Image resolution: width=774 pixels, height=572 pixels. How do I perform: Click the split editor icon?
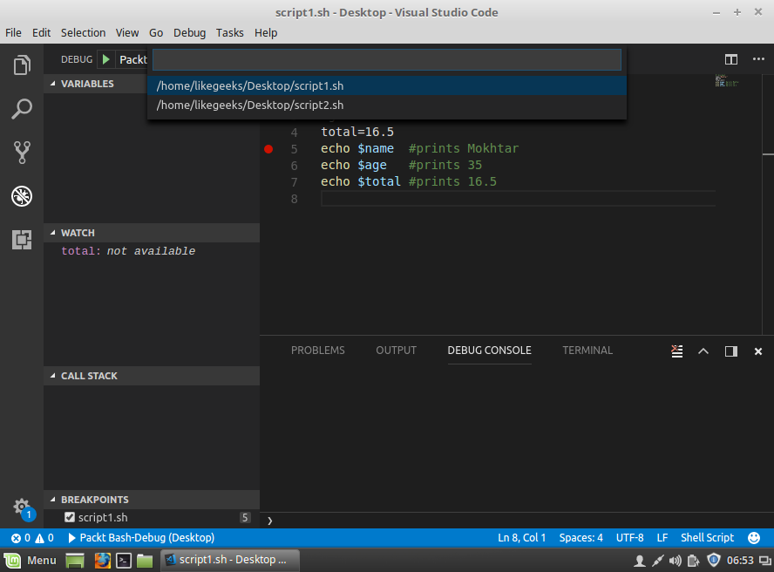point(731,59)
